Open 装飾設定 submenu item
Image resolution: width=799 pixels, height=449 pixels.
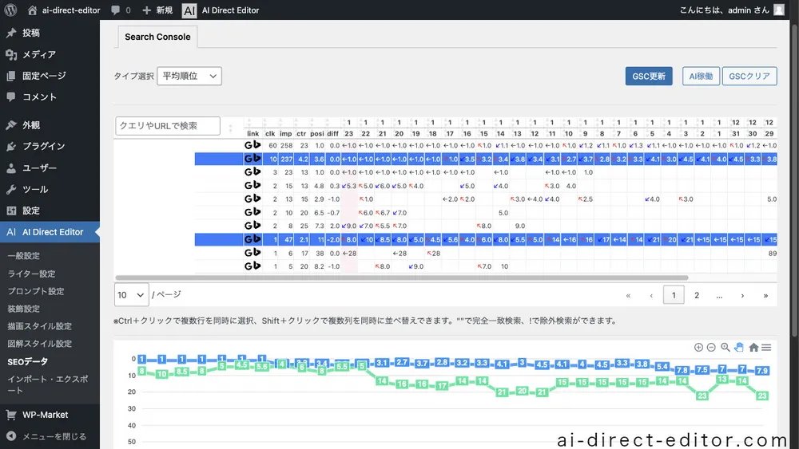(x=23, y=309)
